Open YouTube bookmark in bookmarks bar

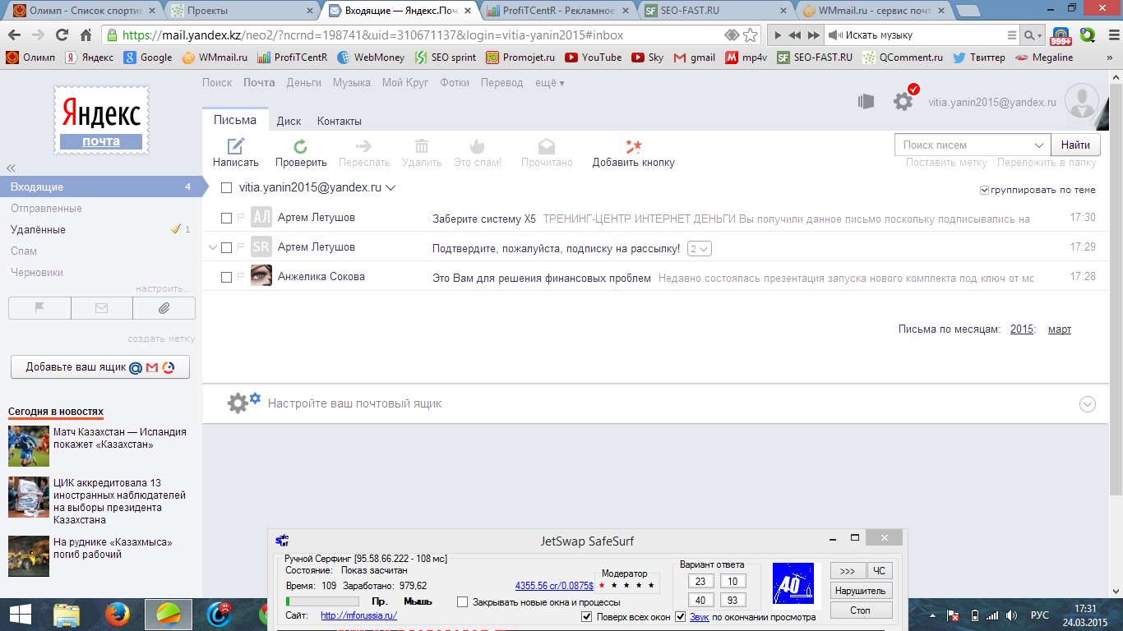593,58
